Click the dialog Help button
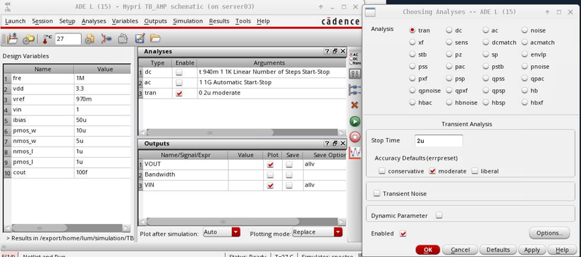 (x=562, y=250)
